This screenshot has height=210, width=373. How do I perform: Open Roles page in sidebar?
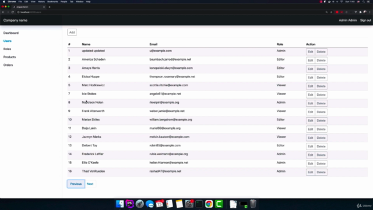[x=7, y=49]
